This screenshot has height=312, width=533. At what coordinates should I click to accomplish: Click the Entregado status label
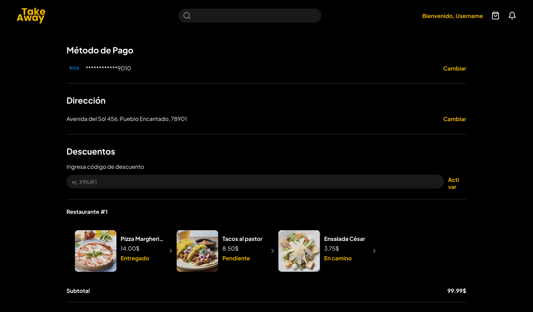(135, 258)
